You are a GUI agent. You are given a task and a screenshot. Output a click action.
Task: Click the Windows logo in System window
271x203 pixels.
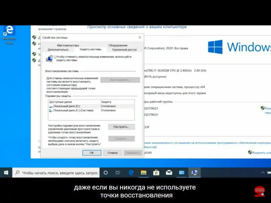[x=215, y=47]
